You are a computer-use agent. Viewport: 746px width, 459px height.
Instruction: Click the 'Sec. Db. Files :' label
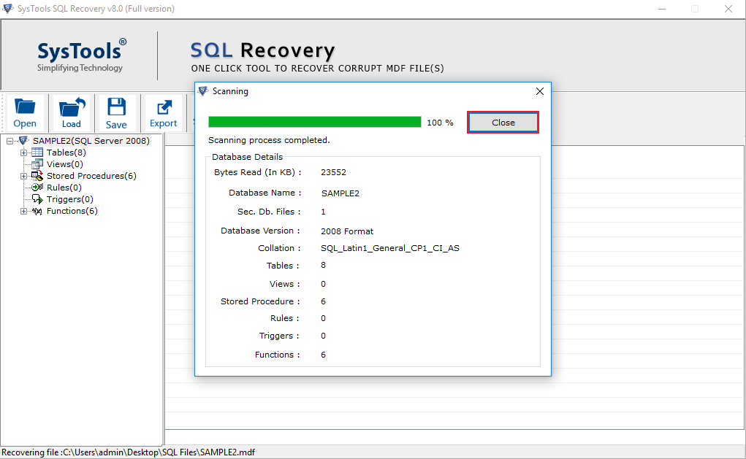269,212
